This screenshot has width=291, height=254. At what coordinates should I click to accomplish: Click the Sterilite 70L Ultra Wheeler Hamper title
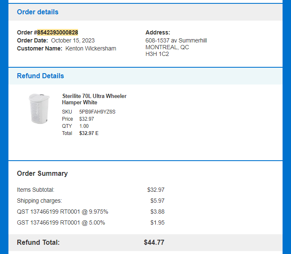(94, 99)
